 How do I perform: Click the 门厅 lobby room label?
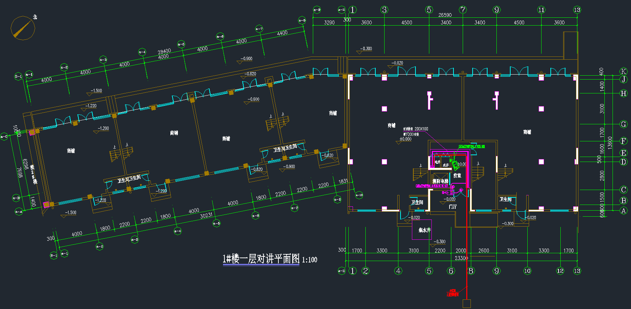pyautogui.click(x=452, y=206)
